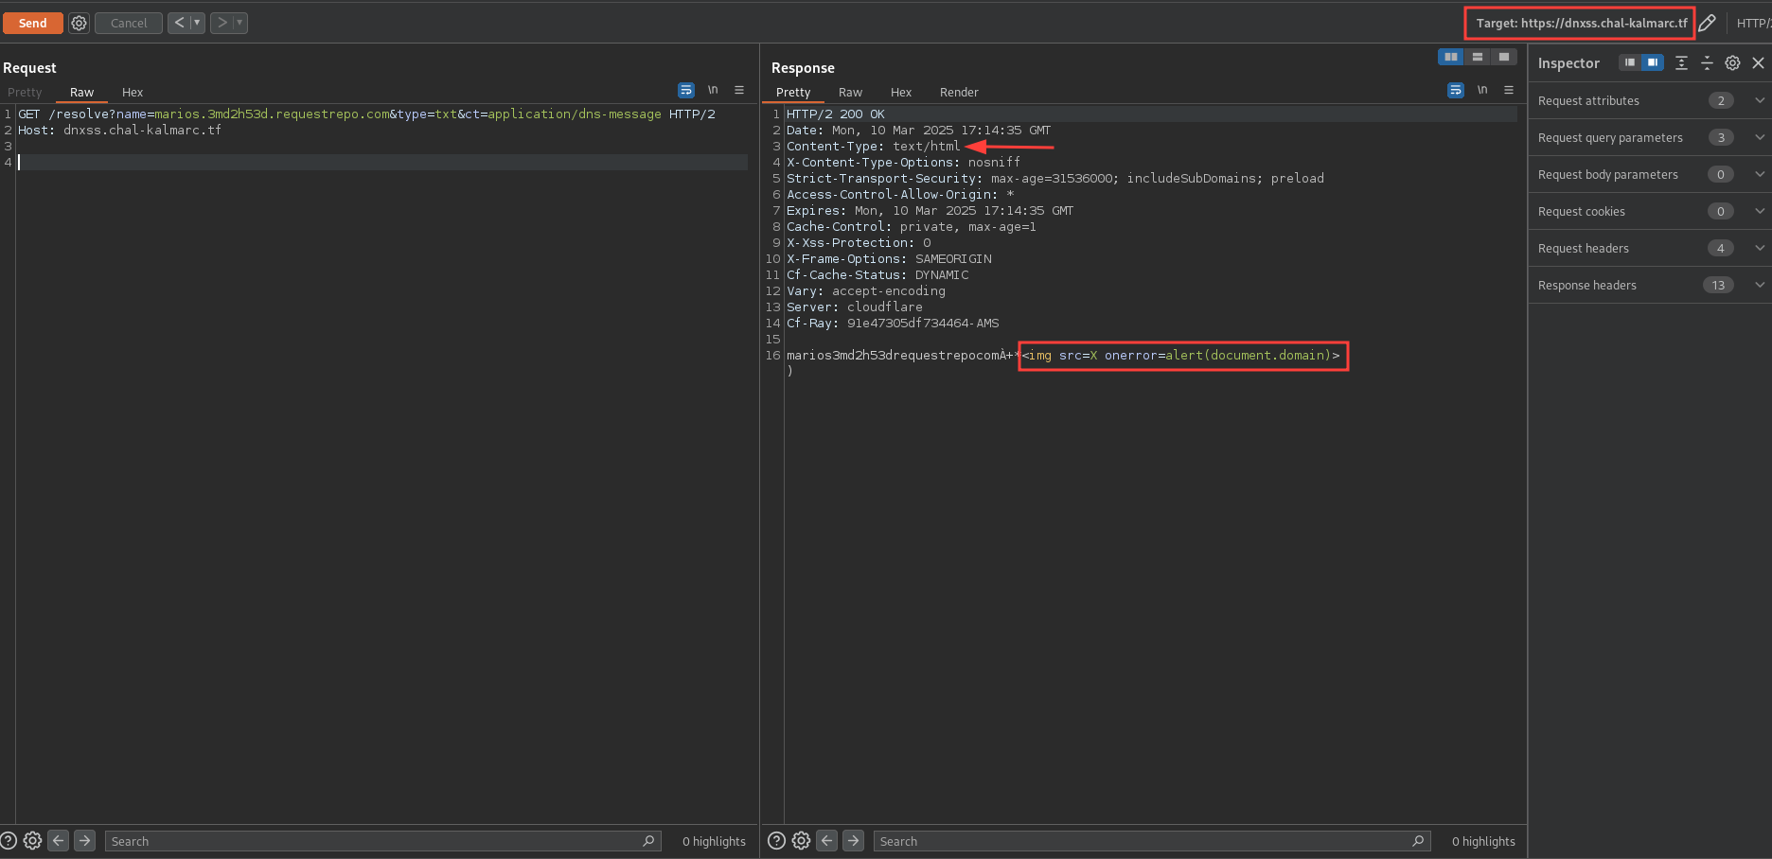Open Request search settings gear
Screen dimensions: 1772x859
(33, 841)
